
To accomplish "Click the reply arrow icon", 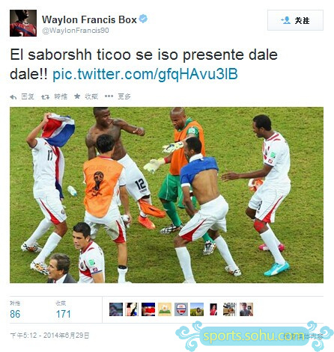I will [x=13, y=97].
